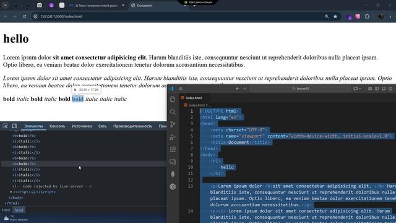Click index.html in the editor breadcrumb
The image size is (396, 223).
pos(197,105)
